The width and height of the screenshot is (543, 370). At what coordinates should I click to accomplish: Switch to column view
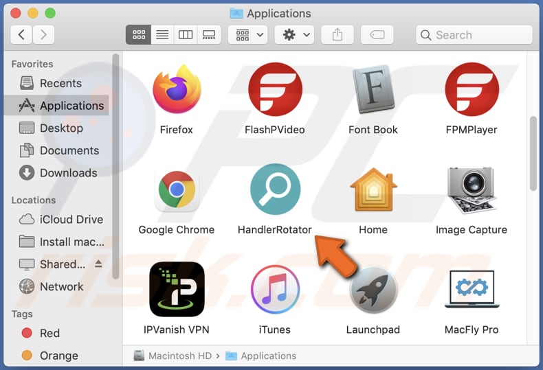point(186,34)
